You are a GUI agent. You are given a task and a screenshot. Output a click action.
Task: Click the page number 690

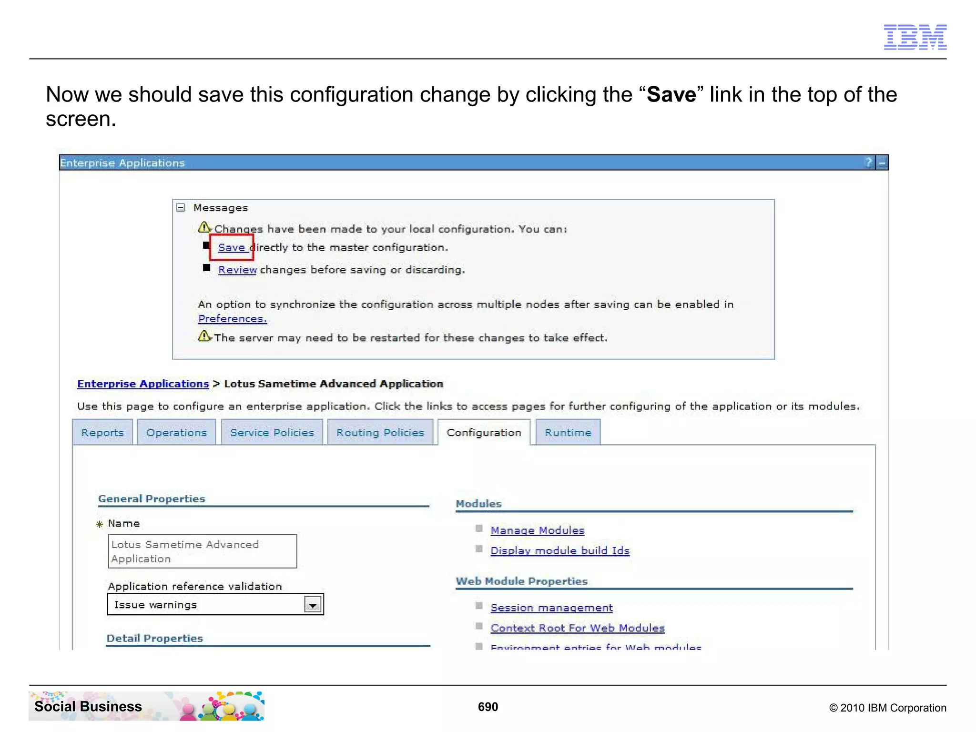coord(488,707)
